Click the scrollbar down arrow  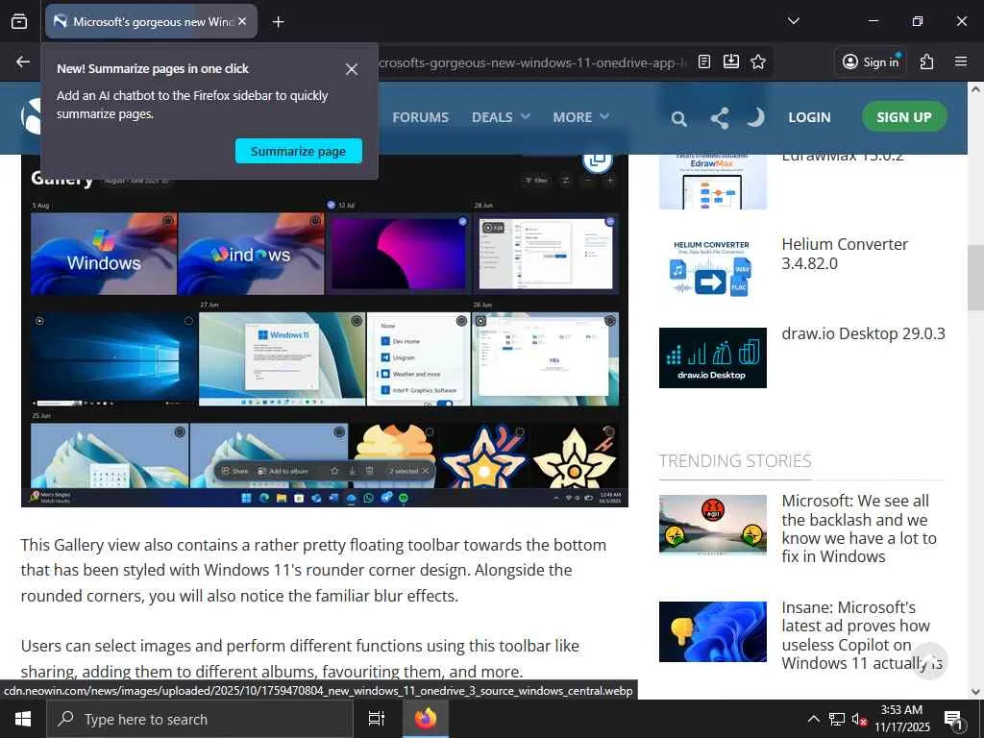point(975,692)
